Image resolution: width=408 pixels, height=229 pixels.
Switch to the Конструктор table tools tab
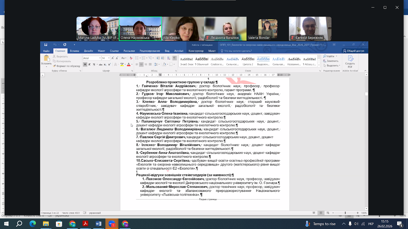coord(196,51)
